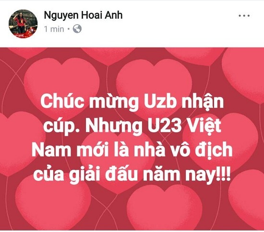This screenshot has width=264, height=232.
Task: Open Nguyen Hoai Anh's profile picture
Action: (23, 24)
